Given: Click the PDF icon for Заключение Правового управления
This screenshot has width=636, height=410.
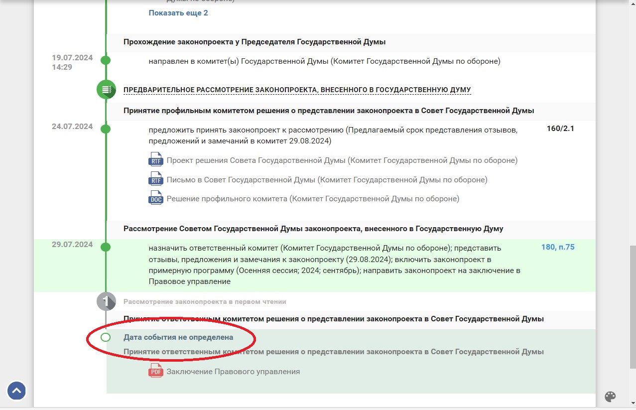Looking at the screenshot, I should (x=156, y=371).
